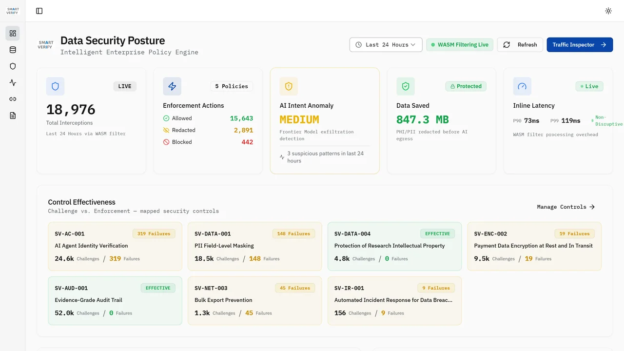The height and width of the screenshot is (351, 624).
Task: Click the LIVE badge on Total Interceptions
Action: pos(125,86)
